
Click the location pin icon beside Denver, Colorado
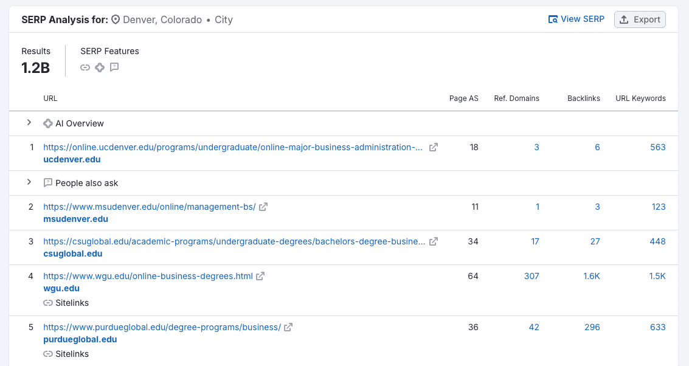click(115, 19)
